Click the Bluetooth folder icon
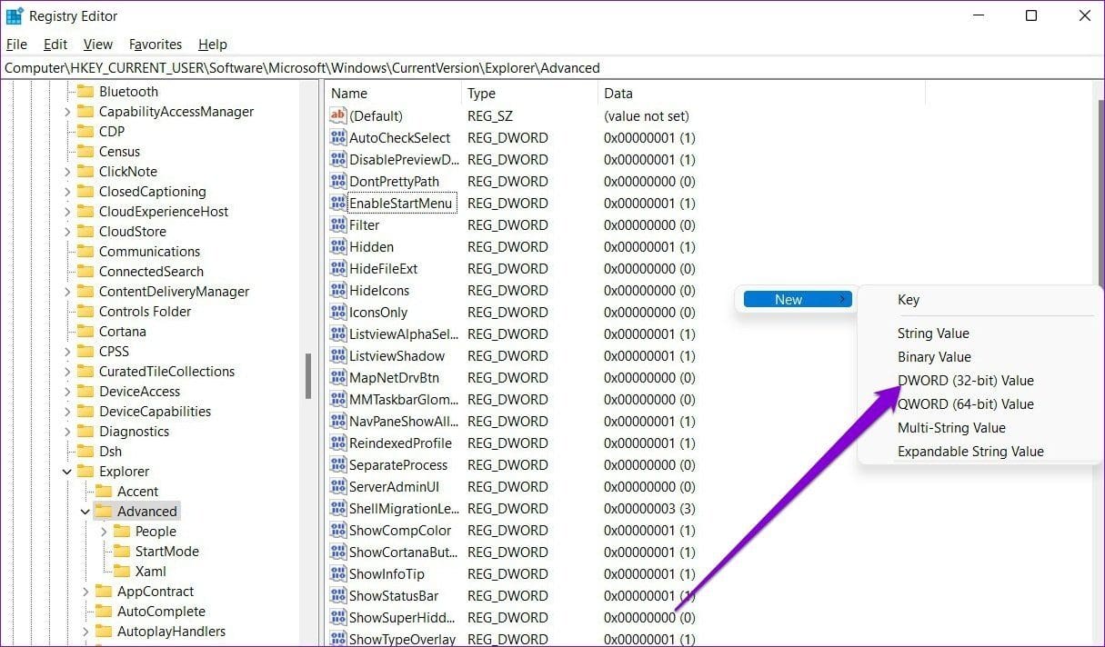Image resolution: width=1105 pixels, height=647 pixels. 85,92
